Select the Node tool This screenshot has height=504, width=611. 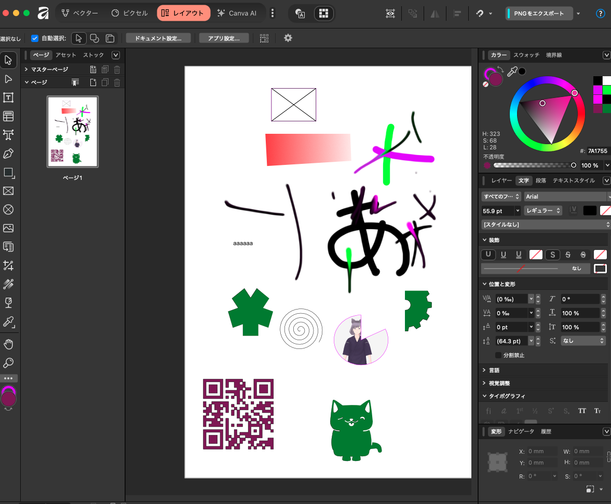pos(8,79)
